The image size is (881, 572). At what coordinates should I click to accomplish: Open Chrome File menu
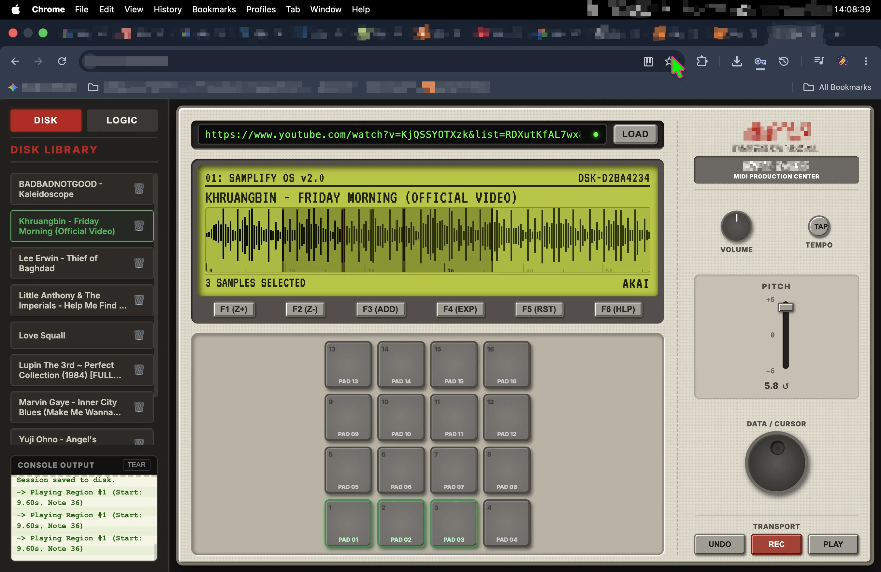(x=81, y=9)
